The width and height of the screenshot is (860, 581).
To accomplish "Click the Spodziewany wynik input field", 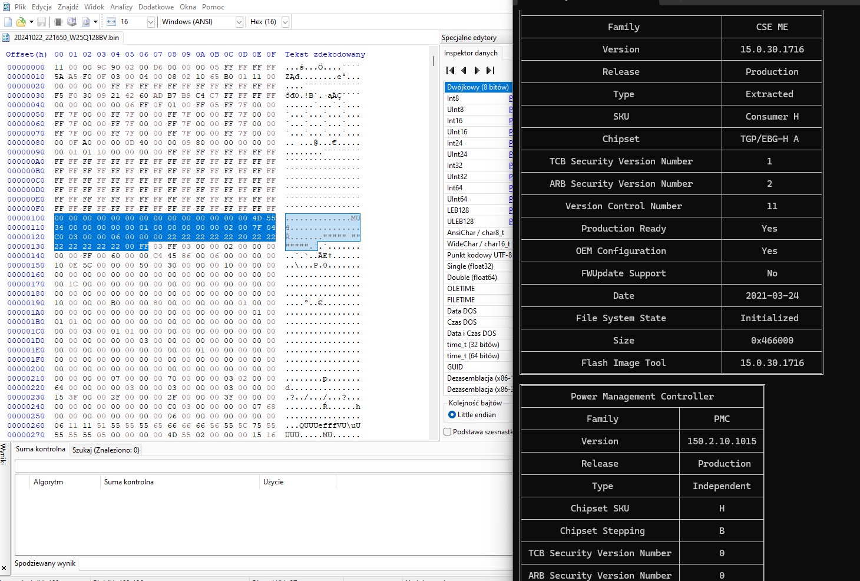I will tap(295, 563).
